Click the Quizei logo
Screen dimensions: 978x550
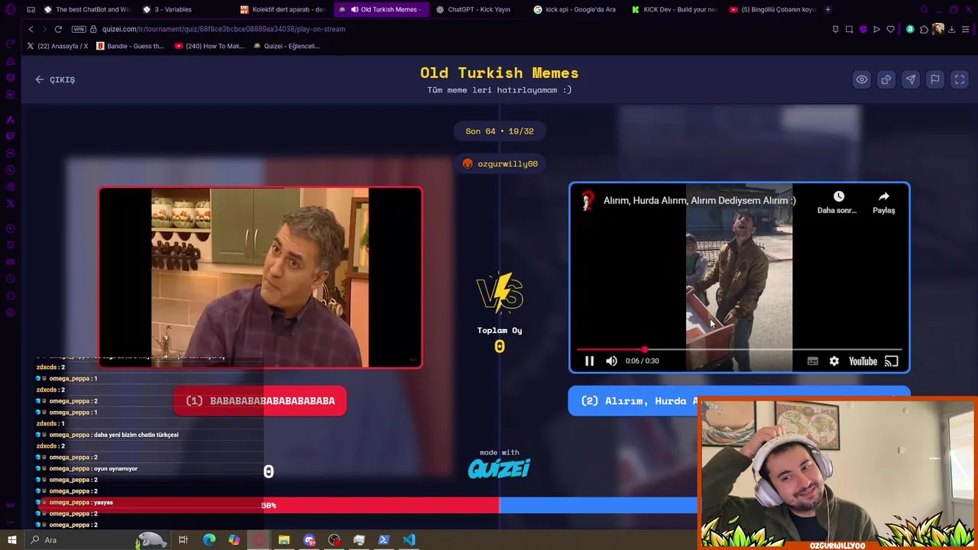(499, 467)
